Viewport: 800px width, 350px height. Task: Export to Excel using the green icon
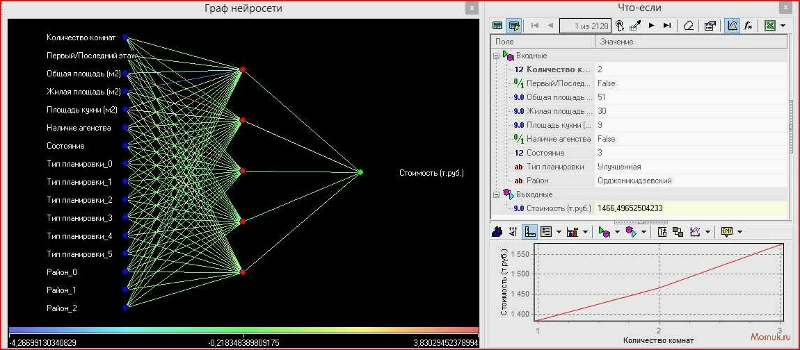pyautogui.click(x=769, y=26)
